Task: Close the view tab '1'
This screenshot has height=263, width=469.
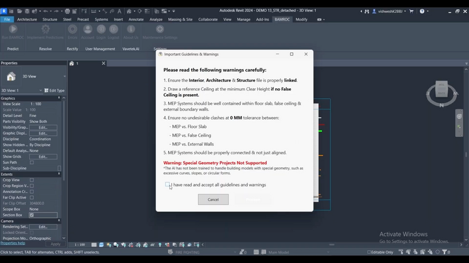Action: [x=104, y=63]
